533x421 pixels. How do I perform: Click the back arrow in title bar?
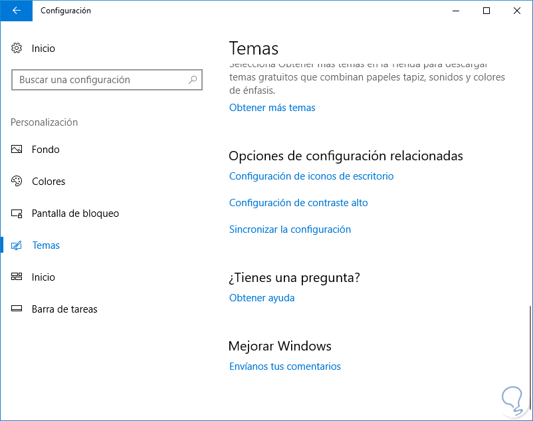[x=17, y=11]
